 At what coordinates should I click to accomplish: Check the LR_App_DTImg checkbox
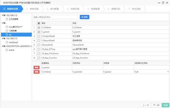click(39, 49)
